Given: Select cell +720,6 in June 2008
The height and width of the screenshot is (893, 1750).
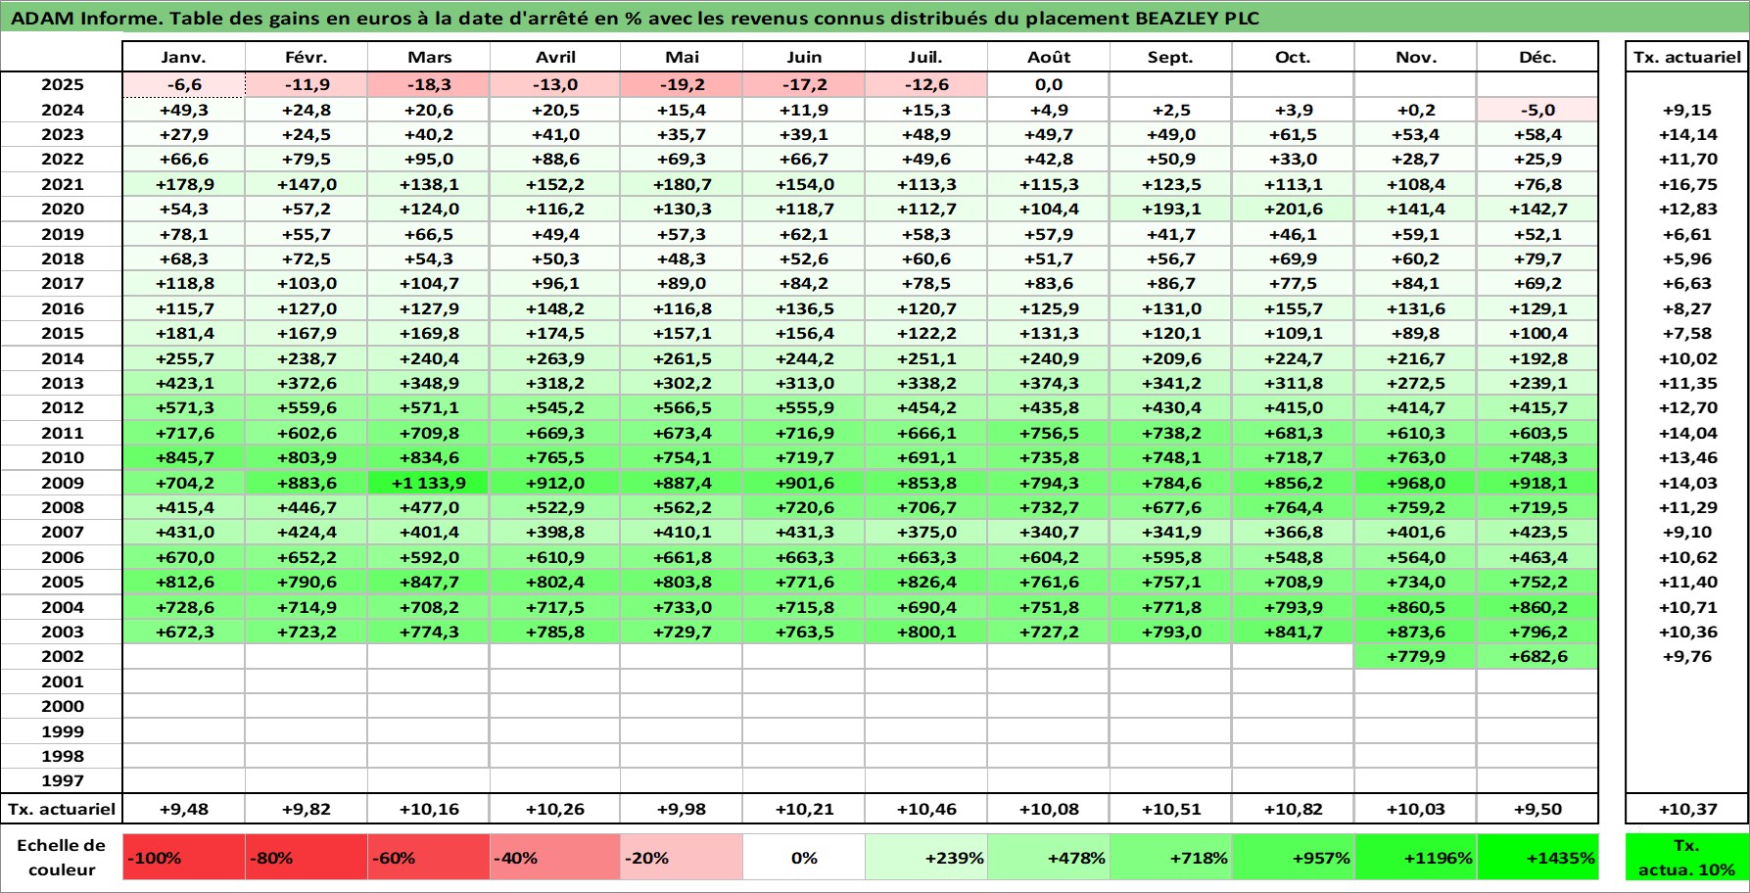Looking at the screenshot, I should [x=804, y=507].
